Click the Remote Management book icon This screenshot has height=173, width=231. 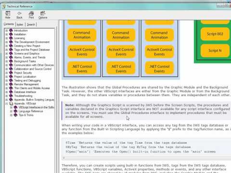point(11,84)
